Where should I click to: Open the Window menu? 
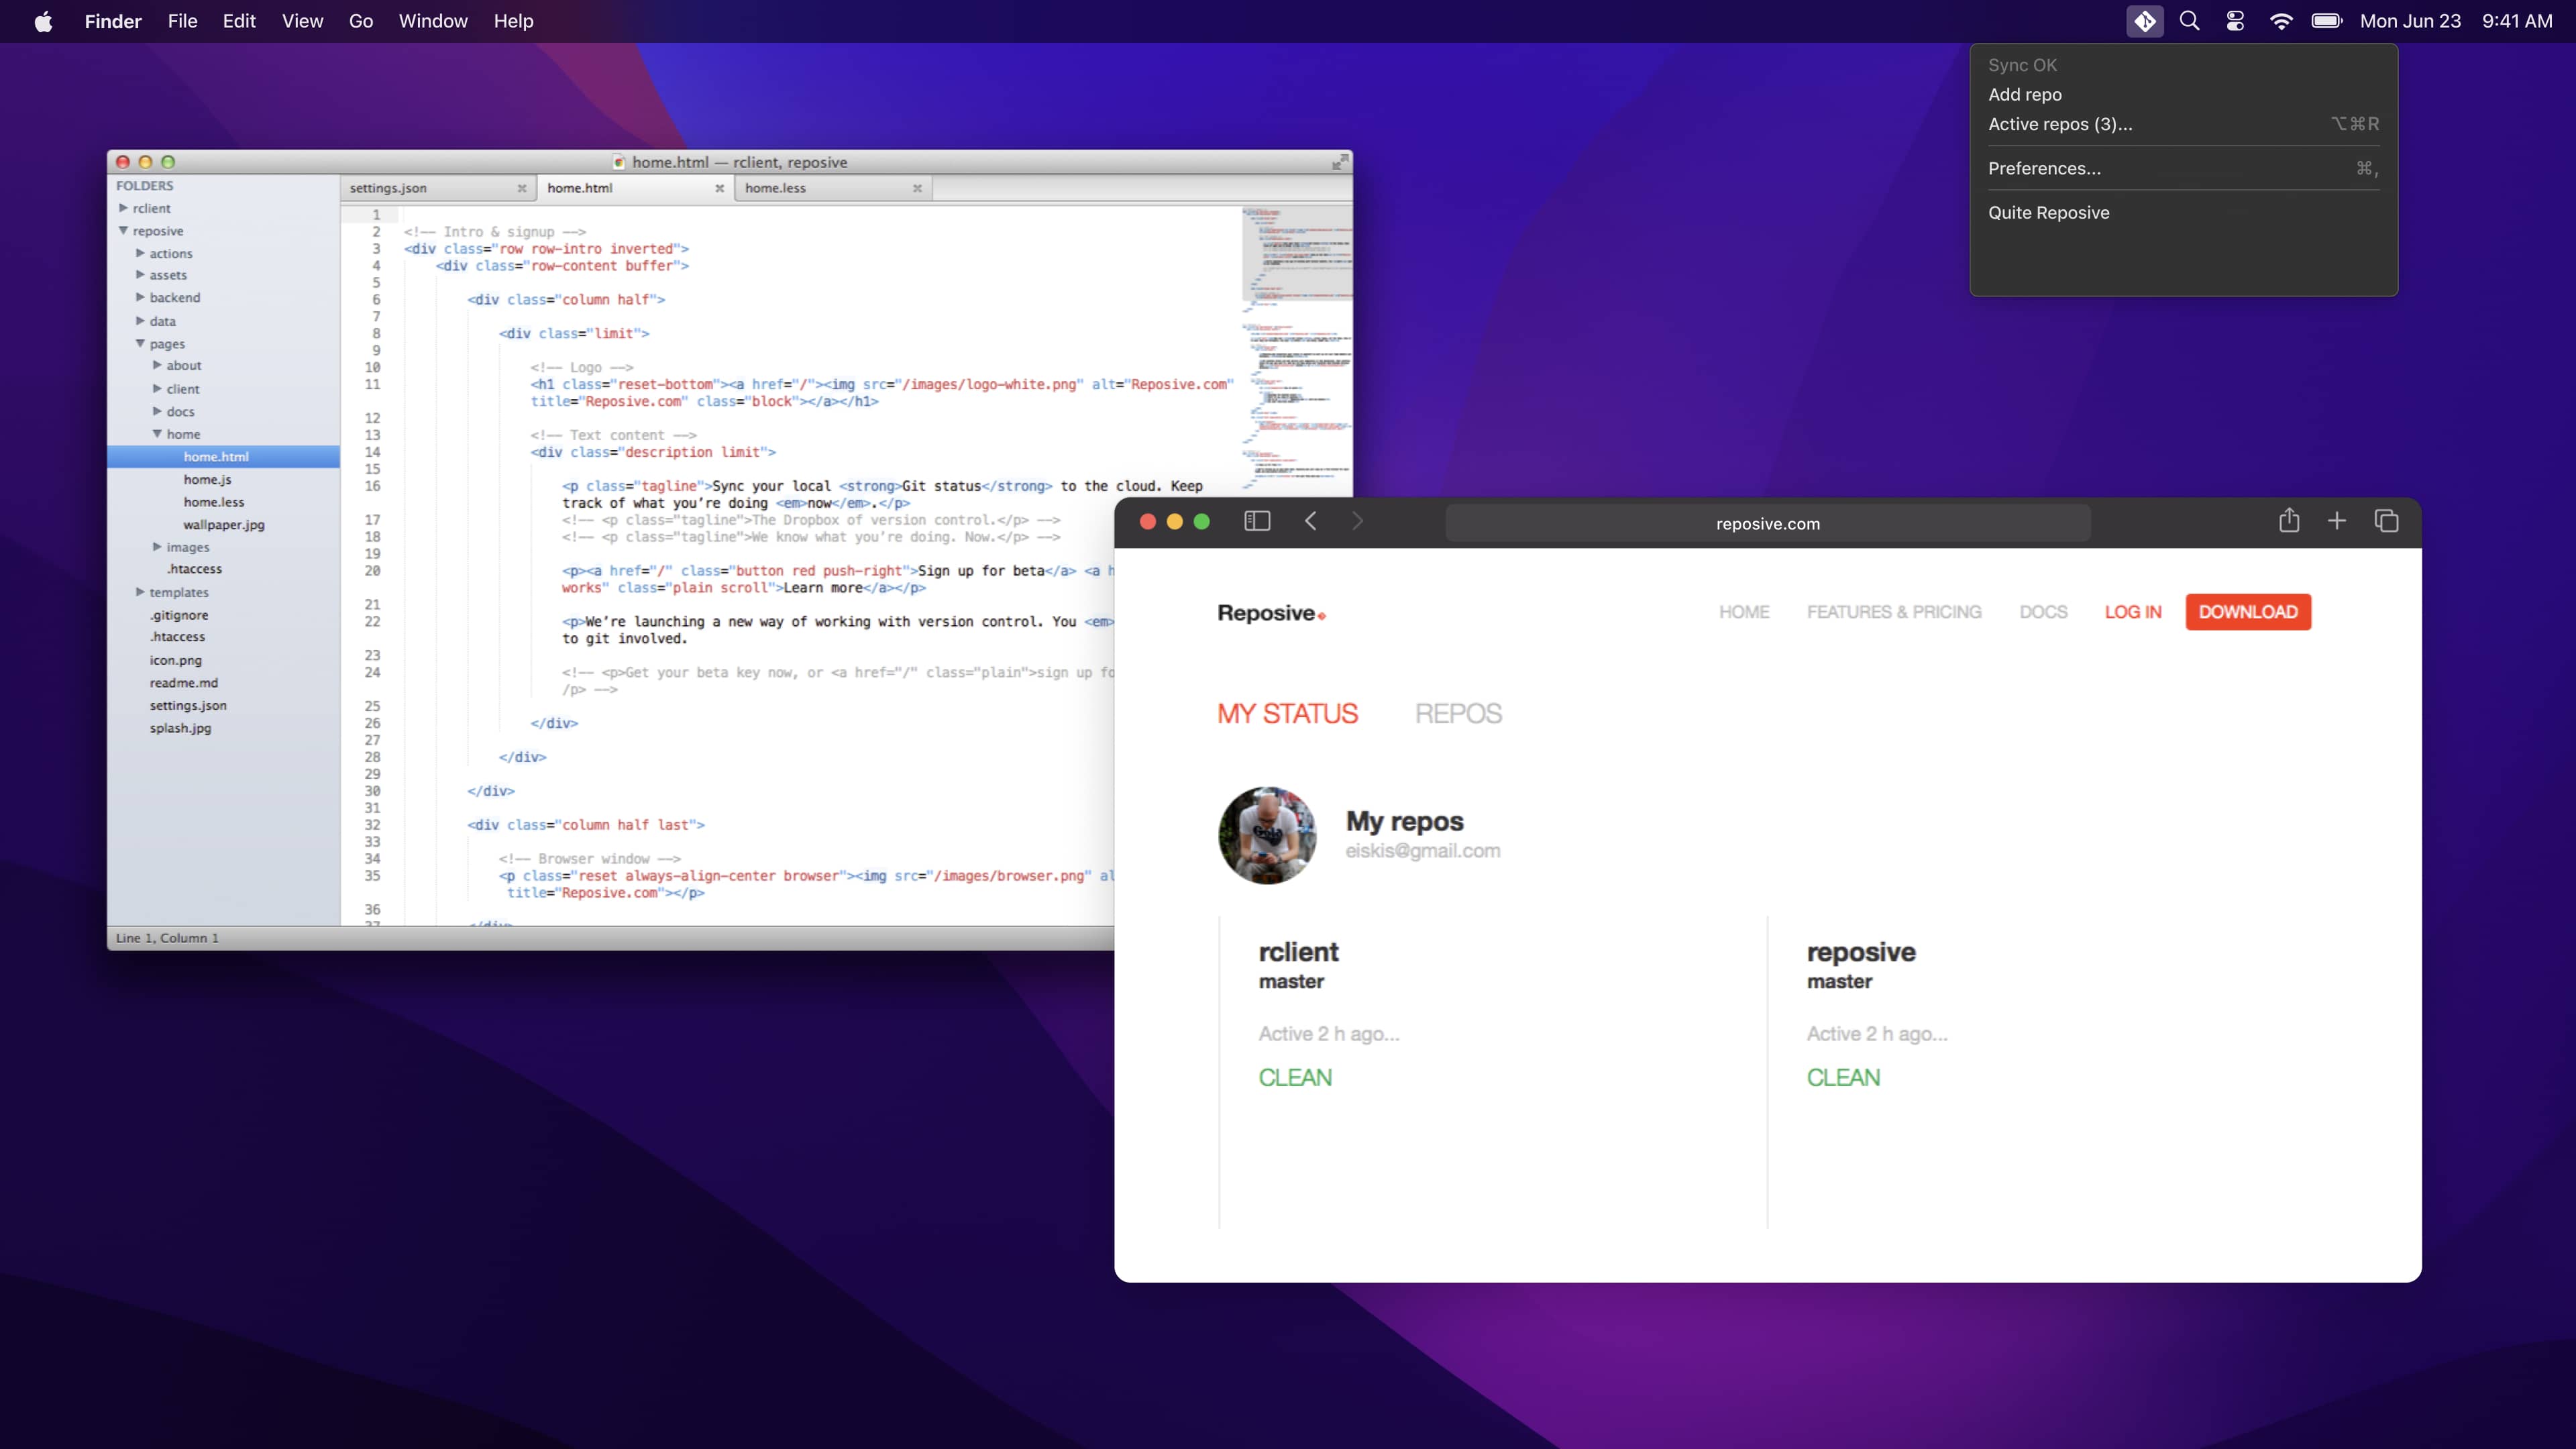pos(433,21)
